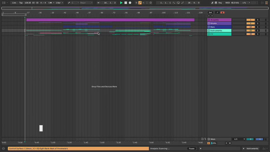Click the FX track volume slider

(x=239, y=34)
